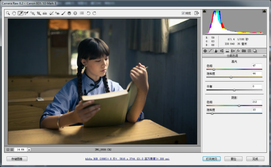Select the Crop tool
Viewport: 271px width, 167px height.
click(39, 13)
